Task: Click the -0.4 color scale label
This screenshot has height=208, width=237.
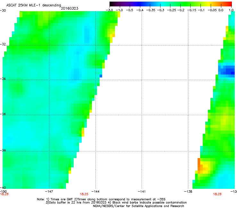Action: 140,10
